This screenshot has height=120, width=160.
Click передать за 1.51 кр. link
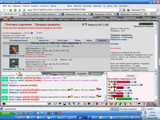(14, 69)
